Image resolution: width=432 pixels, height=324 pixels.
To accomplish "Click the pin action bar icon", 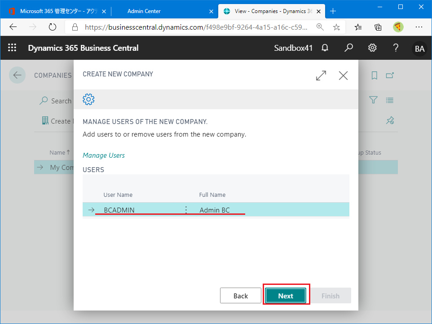I will coord(390,120).
